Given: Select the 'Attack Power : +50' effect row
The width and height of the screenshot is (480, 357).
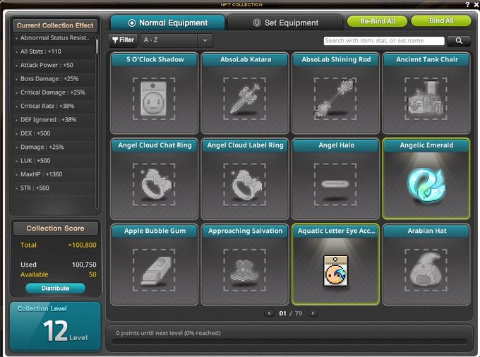Looking at the screenshot, I should (x=54, y=65).
